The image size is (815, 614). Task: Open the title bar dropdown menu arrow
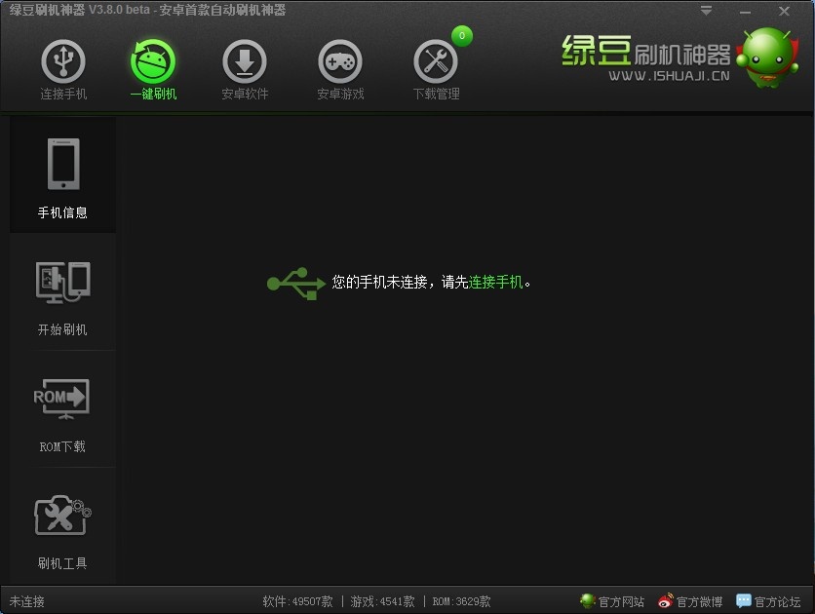pos(706,11)
